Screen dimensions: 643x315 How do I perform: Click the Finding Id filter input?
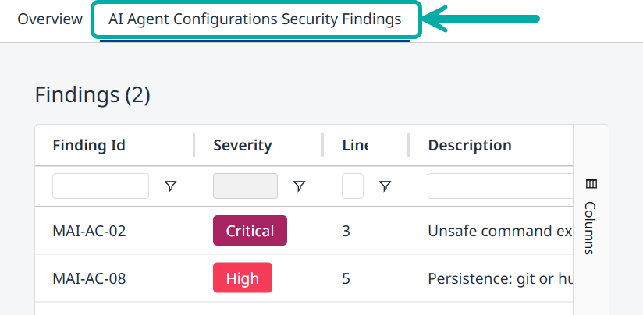[x=101, y=186]
